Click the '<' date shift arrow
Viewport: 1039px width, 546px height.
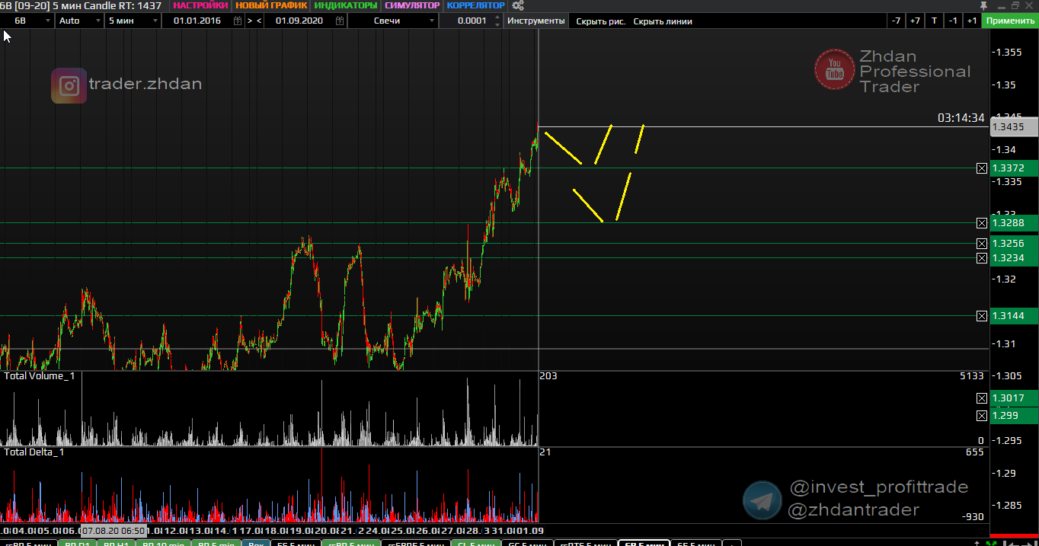click(x=259, y=21)
